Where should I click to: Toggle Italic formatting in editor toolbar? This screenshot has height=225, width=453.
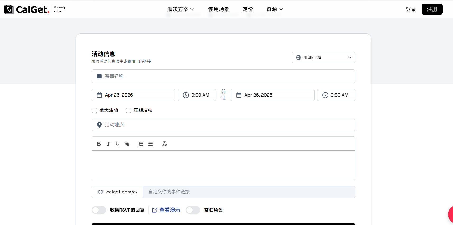pos(108,144)
